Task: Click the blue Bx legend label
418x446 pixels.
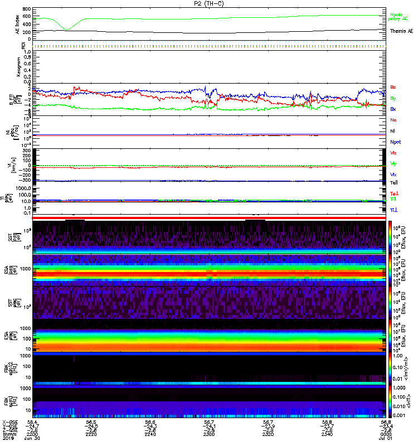Action: pos(393,109)
